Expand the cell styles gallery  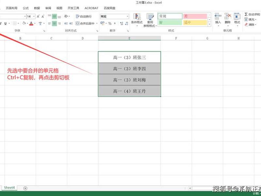[x=209, y=24]
